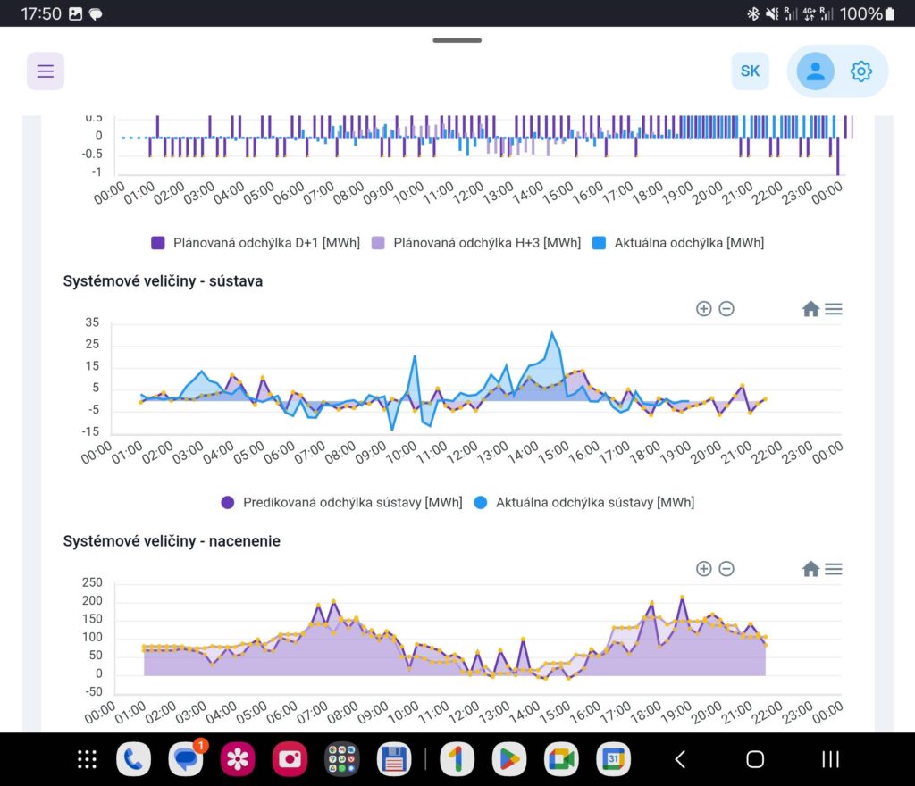Click the blue Aktuálna odchýlka sústavy legend dot

[481, 502]
